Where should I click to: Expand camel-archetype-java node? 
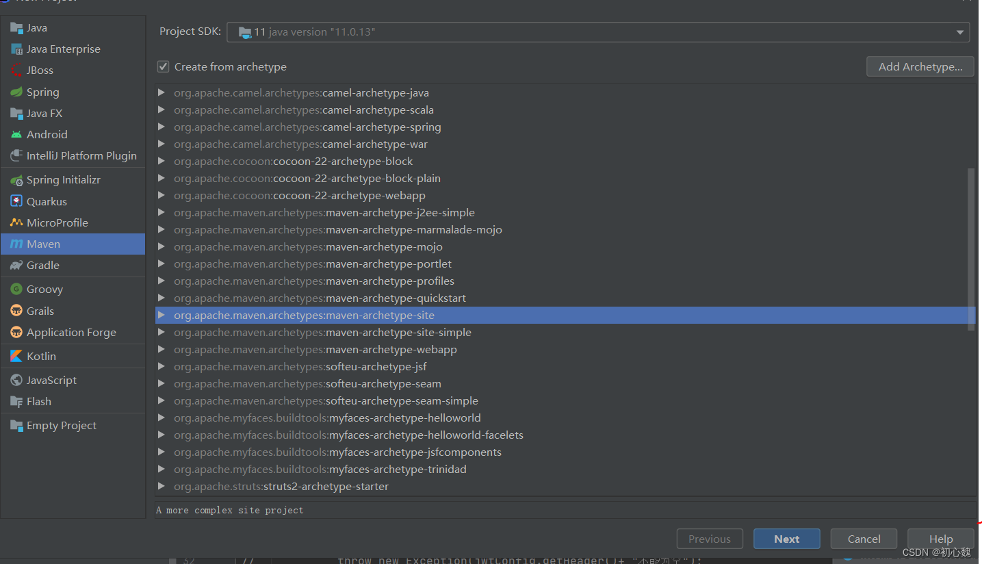161,92
